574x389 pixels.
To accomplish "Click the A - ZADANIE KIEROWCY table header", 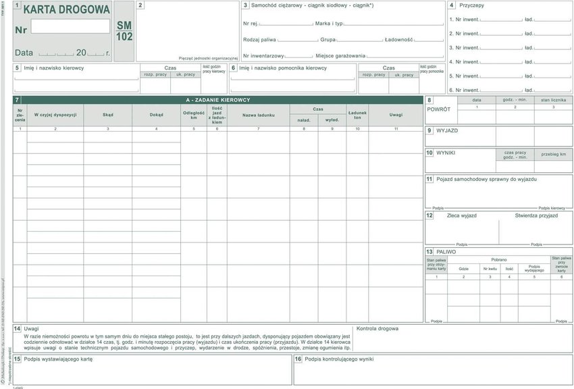I will pos(218,100).
